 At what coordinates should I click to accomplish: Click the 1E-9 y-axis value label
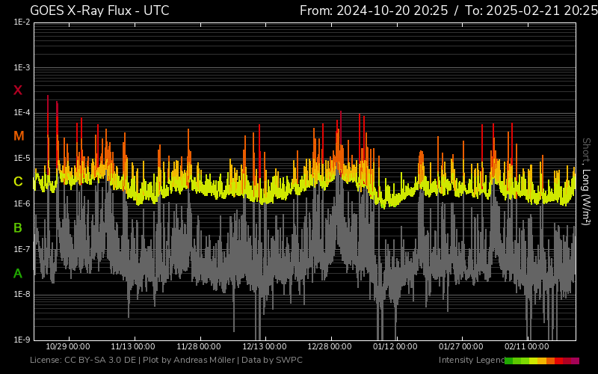click(21, 340)
